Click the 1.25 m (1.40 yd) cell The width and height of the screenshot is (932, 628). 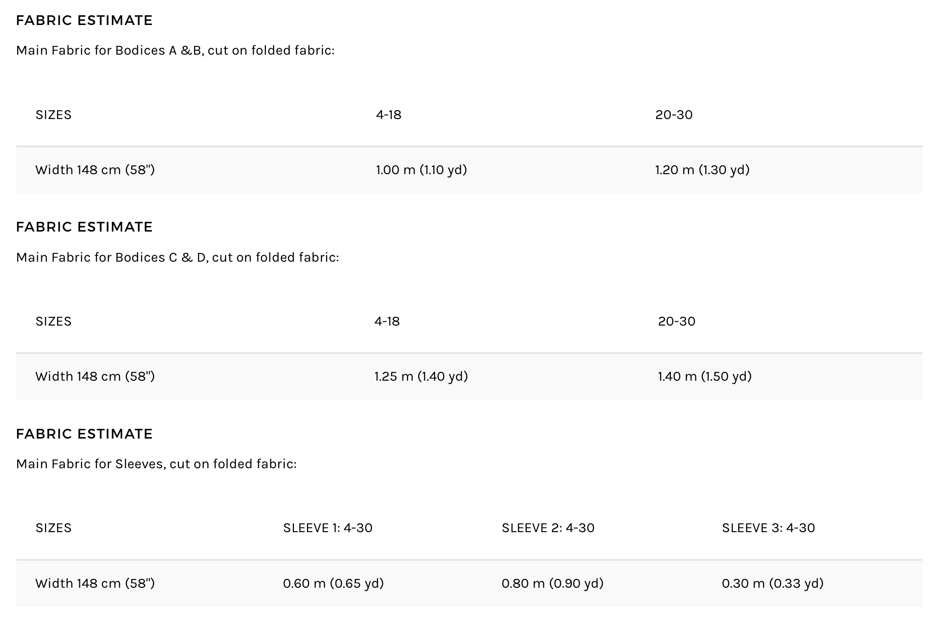point(421,377)
